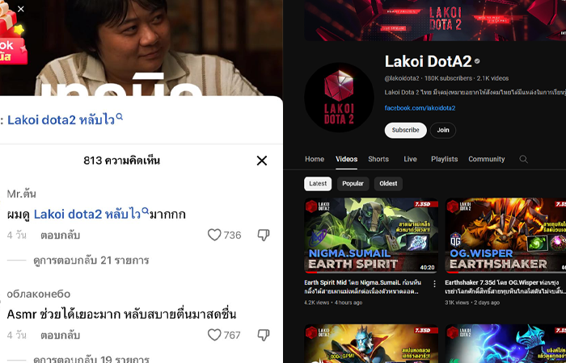566x363 pixels.
Task: Like Mr.ต้น's comment with heart icon
Action: click(x=214, y=236)
